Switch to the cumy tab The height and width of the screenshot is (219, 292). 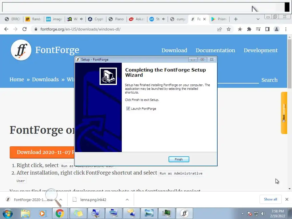point(178,19)
